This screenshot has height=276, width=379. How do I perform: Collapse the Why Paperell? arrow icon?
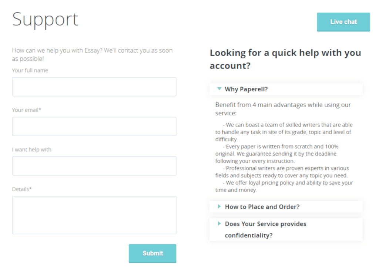point(219,89)
